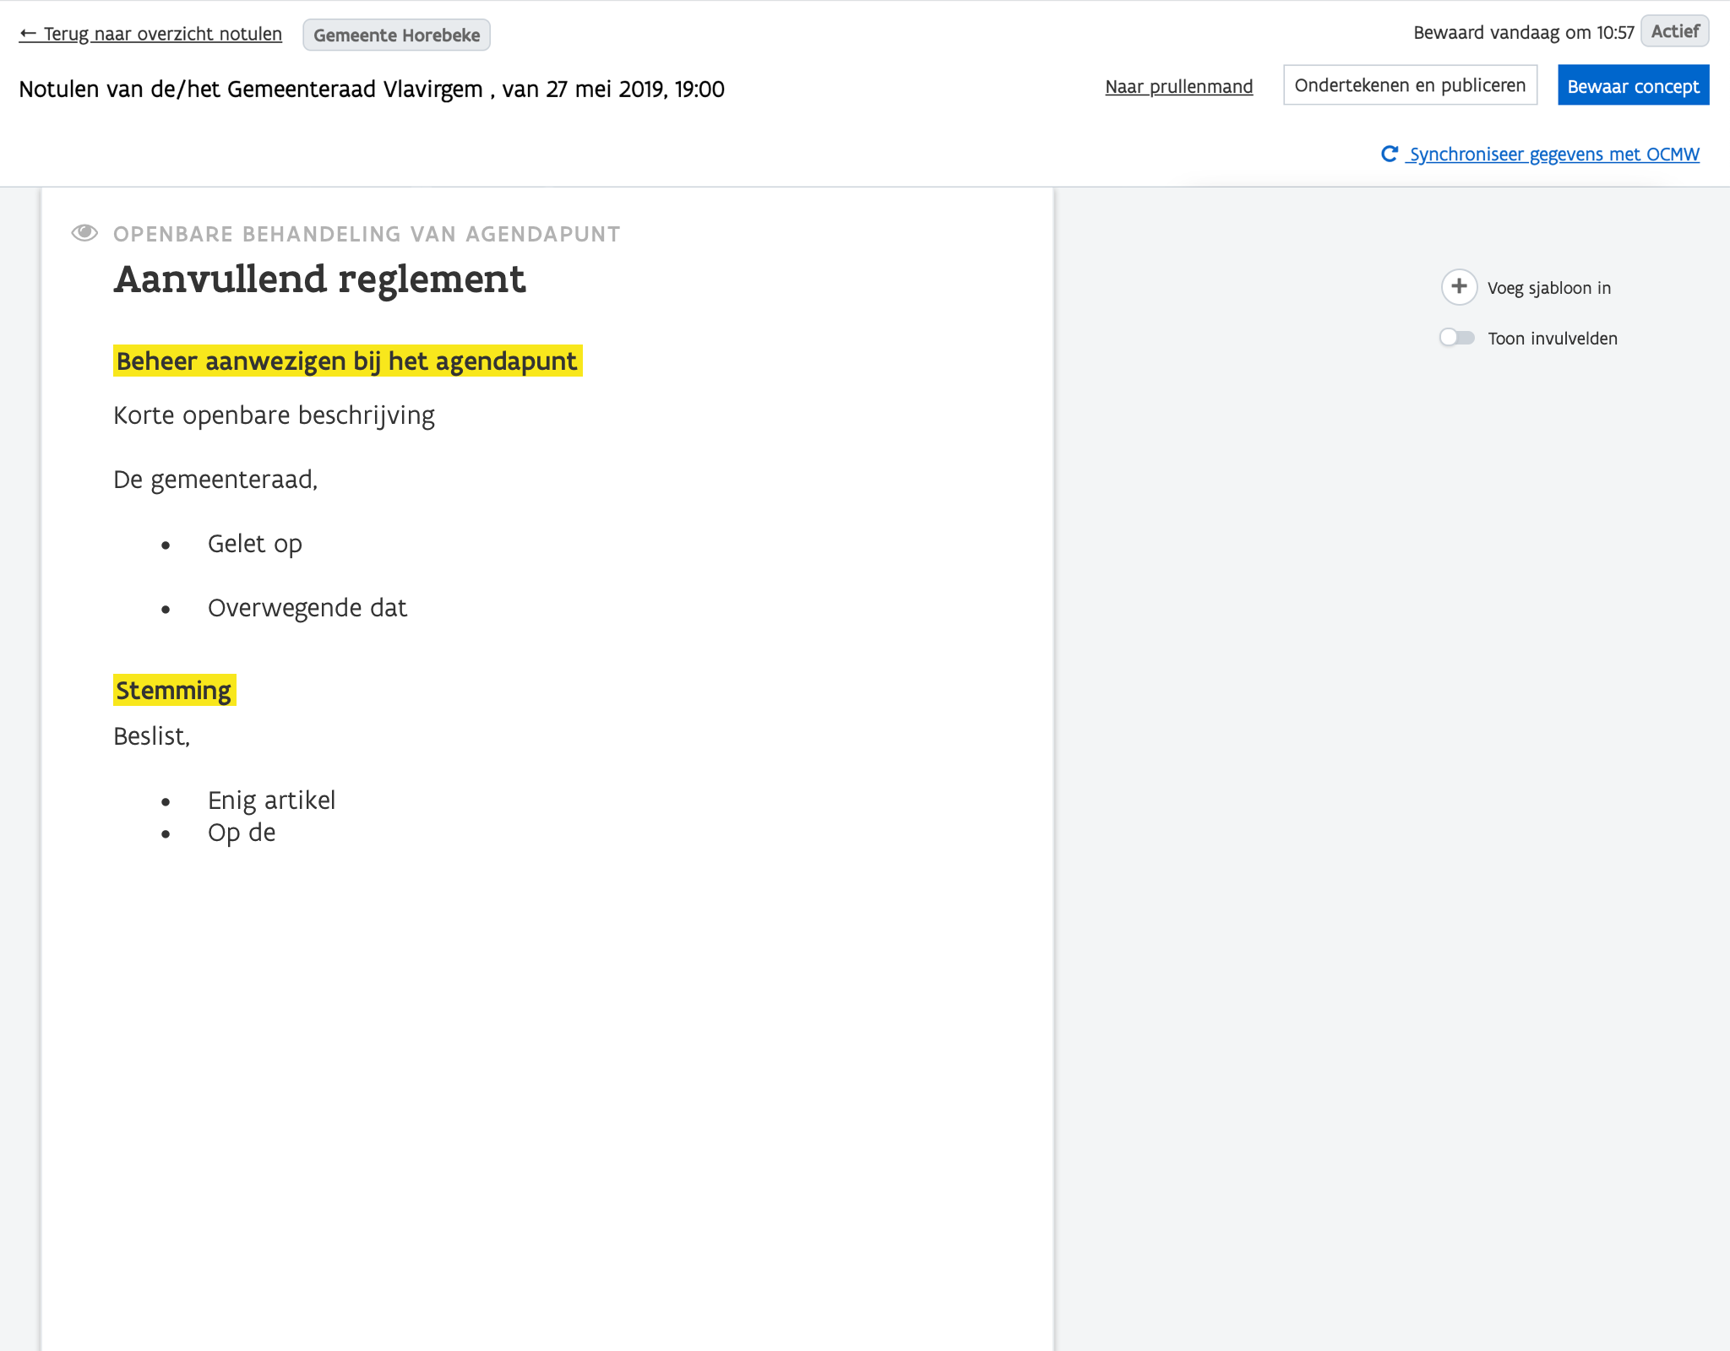Image resolution: width=1730 pixels, height=1351 pixels.
Task: Click the highlighted Stemming section
Action: pyautogui.click(x=174, y=691)
